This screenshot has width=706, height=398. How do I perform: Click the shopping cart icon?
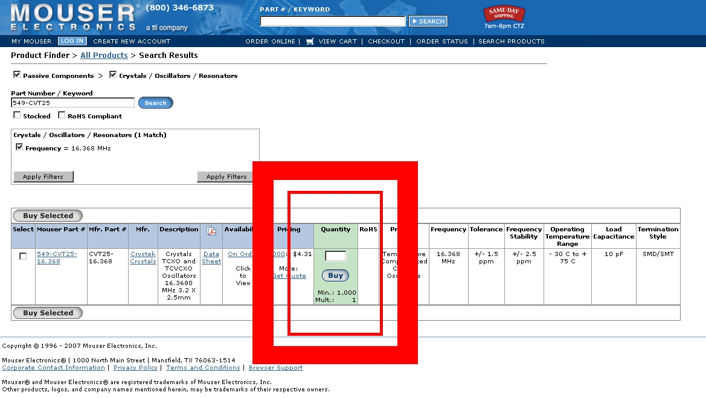point(310,42)
